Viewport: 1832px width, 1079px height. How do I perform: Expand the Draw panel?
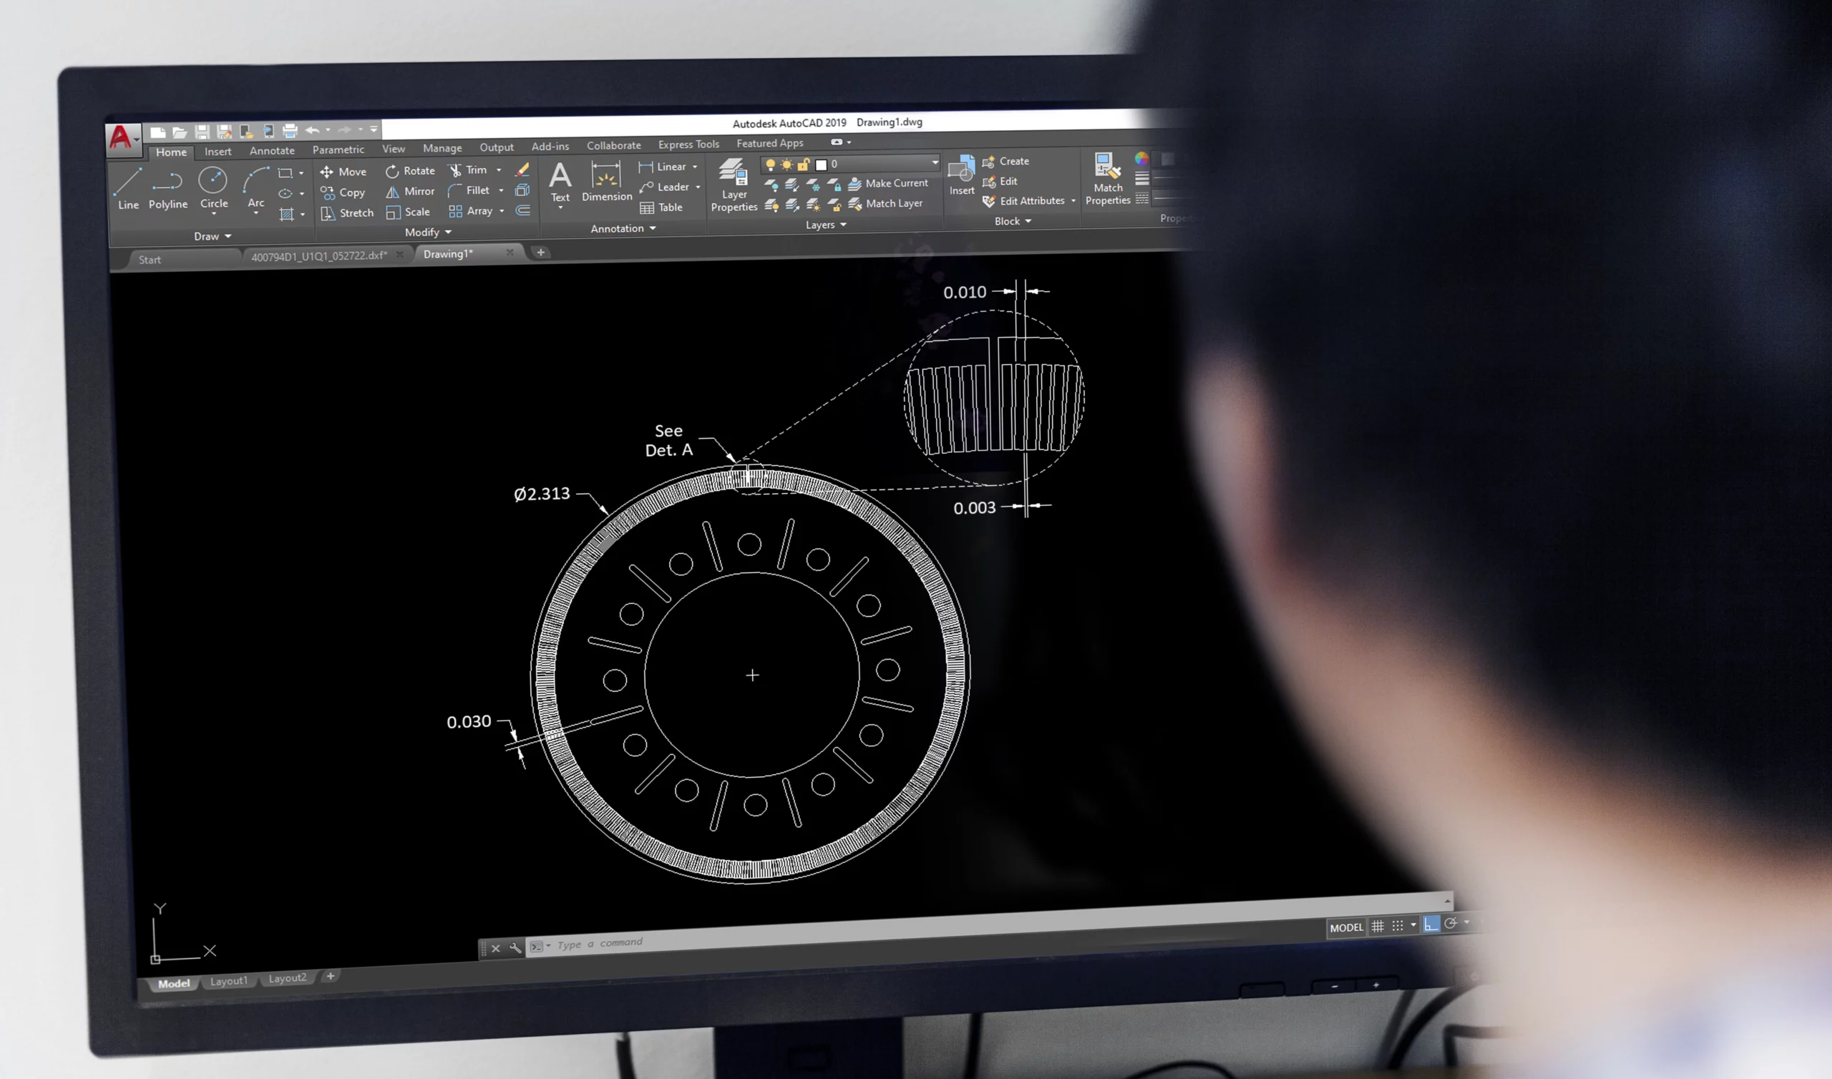(213, 236)
